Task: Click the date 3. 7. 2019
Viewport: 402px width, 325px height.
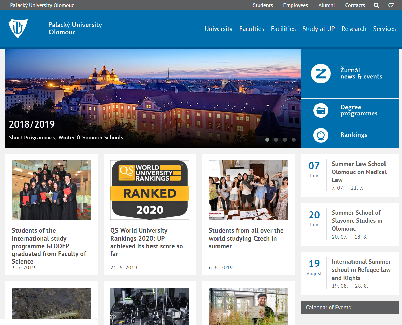Action: click(x=23, y=267)
